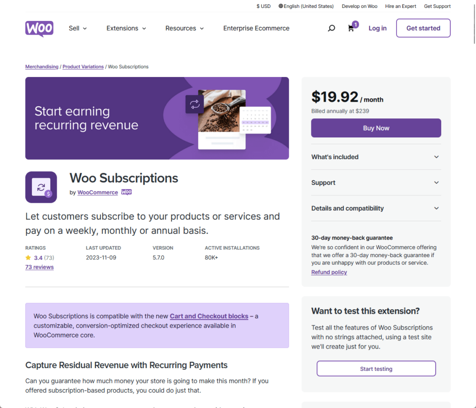Viewport: 476px width, 408px height.
Task: Open the Refund policy link
Action: coord(329,272)
